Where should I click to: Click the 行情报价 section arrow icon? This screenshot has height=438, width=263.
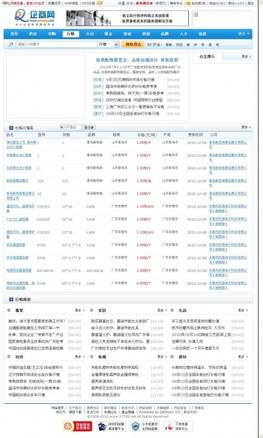11,299
